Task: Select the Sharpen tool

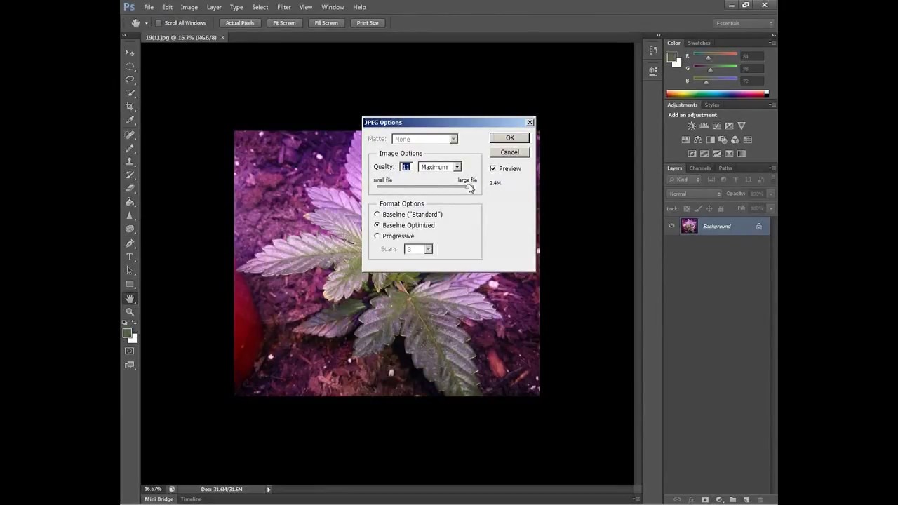Action: (x=130, y=216)
